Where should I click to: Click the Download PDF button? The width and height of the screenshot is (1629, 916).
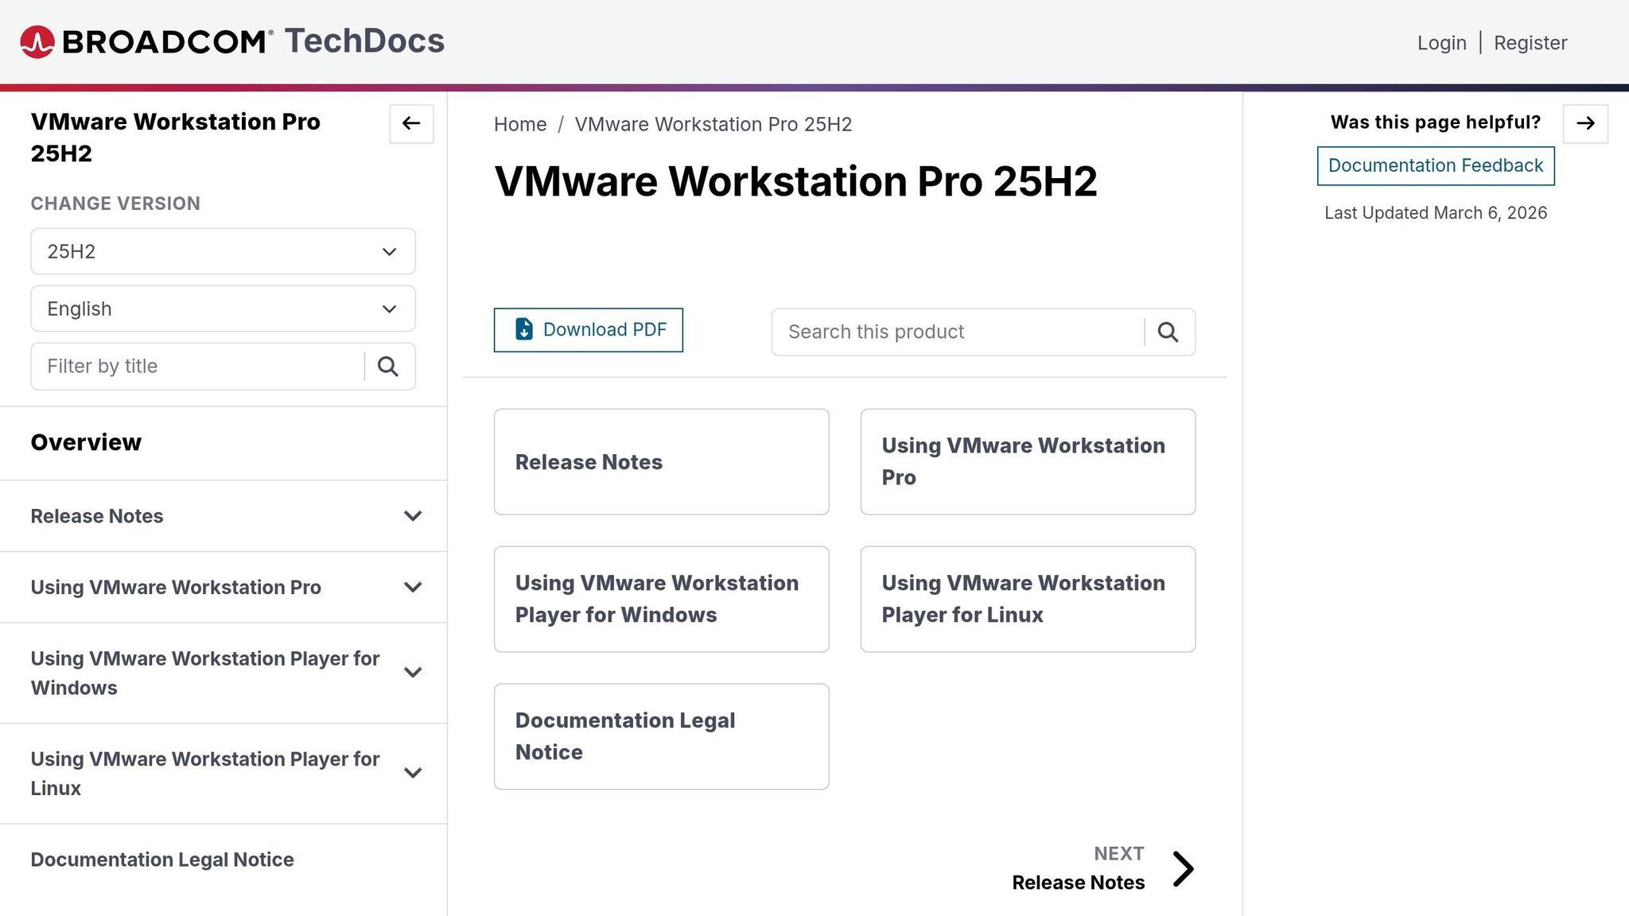tap(589, 330)
